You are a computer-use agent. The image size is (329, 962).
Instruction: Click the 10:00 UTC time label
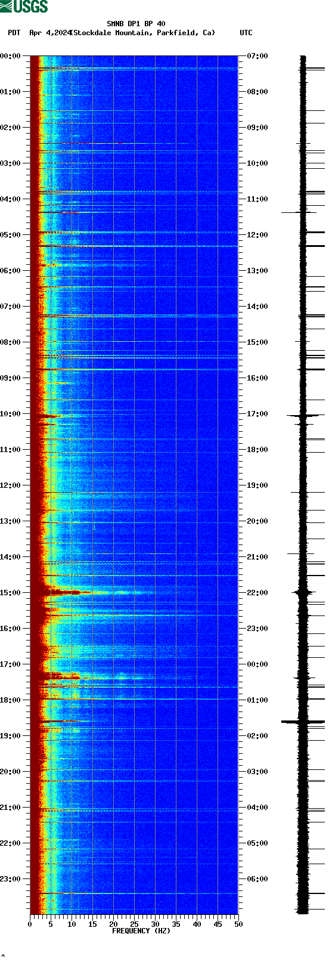pos(257,163)
